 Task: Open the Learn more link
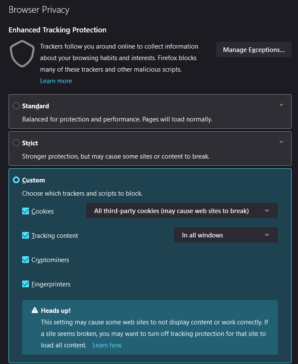56,81
